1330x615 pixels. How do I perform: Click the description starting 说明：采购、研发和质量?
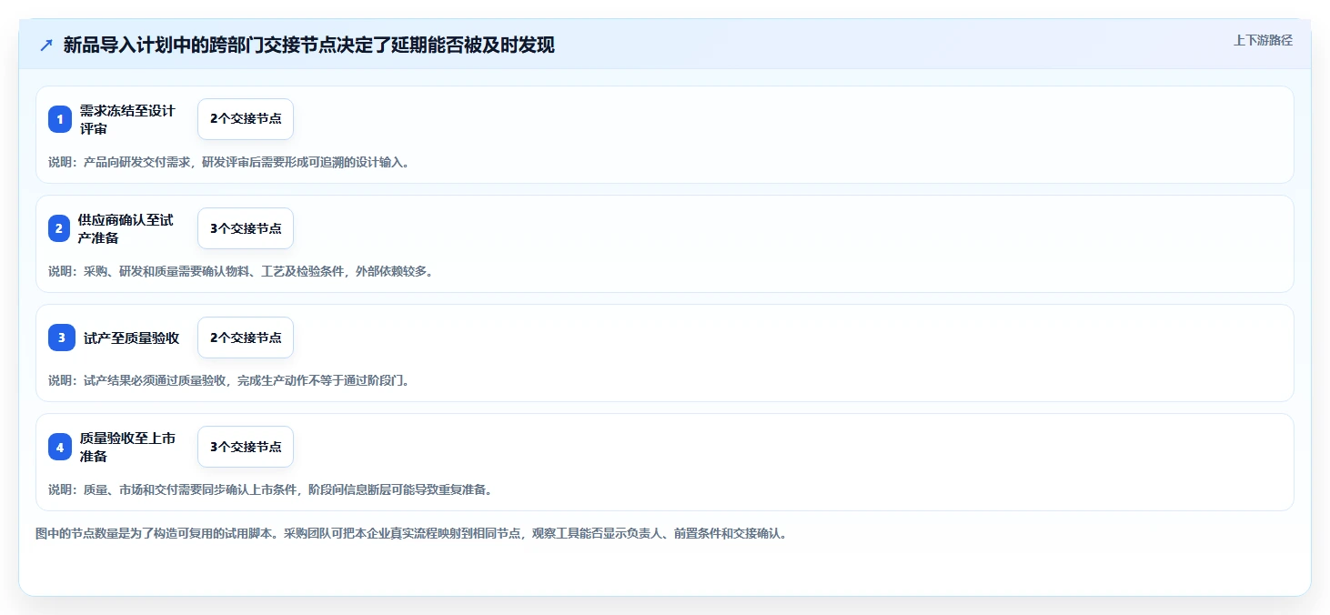(x=240, y=271)
